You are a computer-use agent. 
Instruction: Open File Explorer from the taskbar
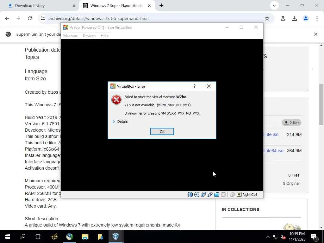(x=85, y=237)
